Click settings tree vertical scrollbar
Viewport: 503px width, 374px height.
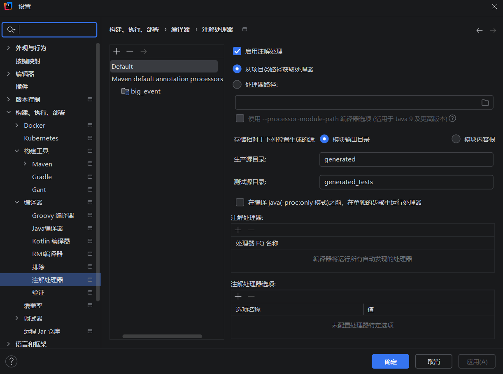tap(98, 171)
